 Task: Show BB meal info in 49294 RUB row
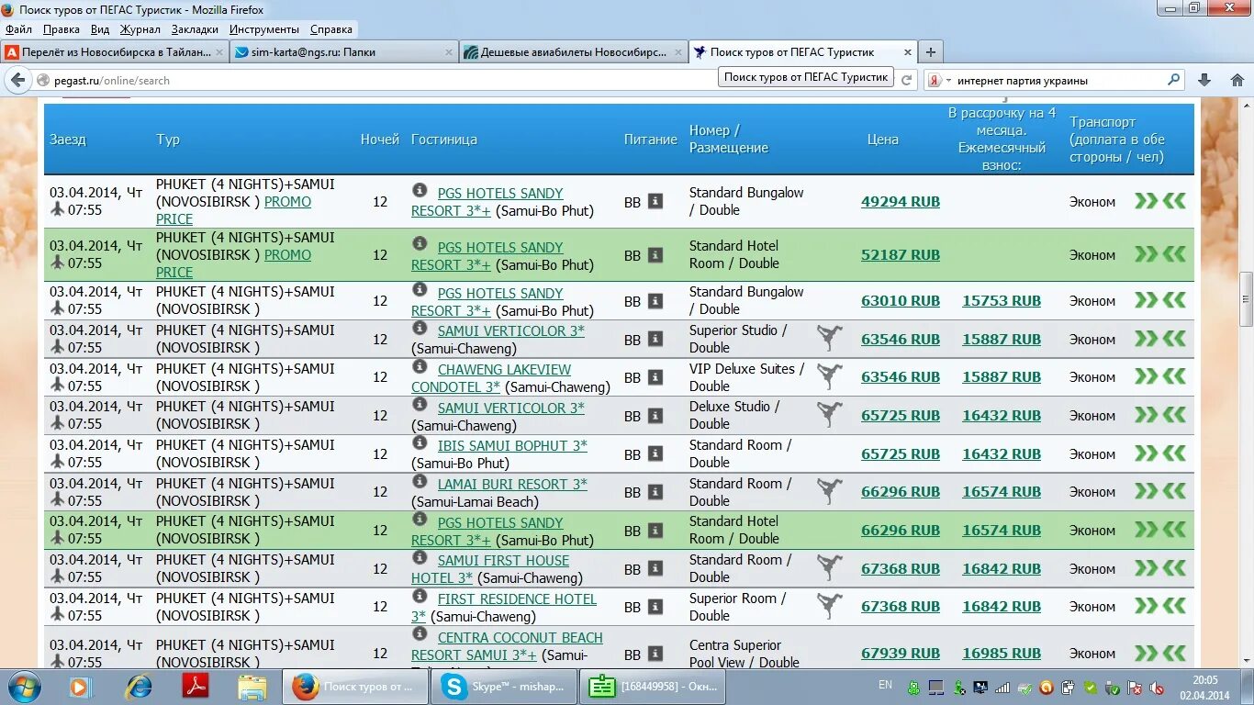point(655,201)
